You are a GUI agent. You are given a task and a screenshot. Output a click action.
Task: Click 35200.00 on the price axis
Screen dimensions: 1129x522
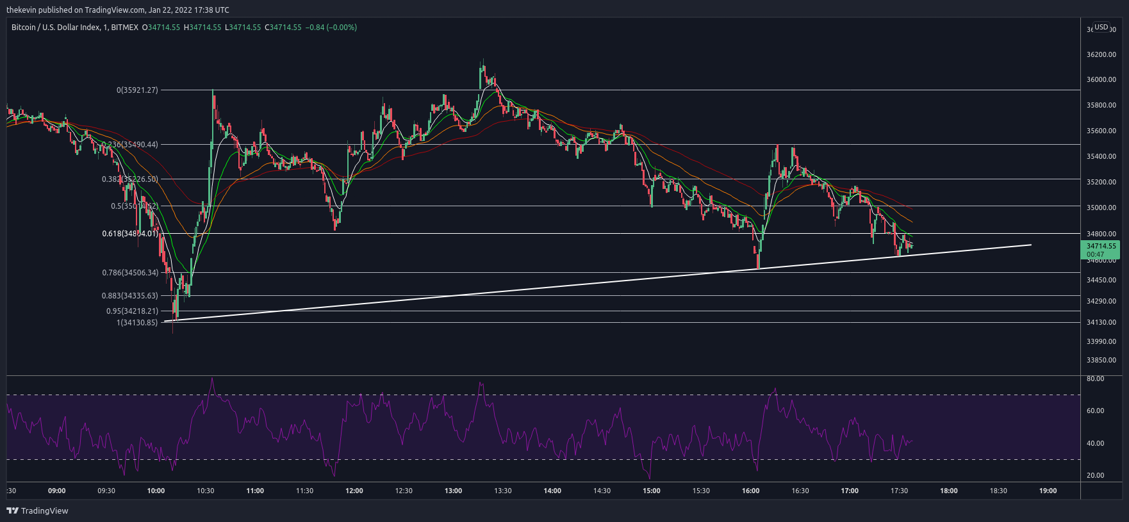coord(1101,182)
